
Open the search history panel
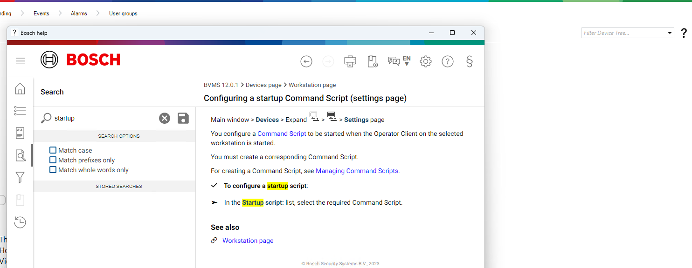20,222
